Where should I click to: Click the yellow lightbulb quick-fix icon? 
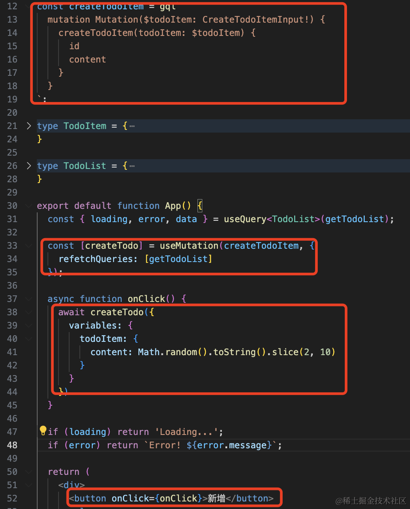point(43,431)
